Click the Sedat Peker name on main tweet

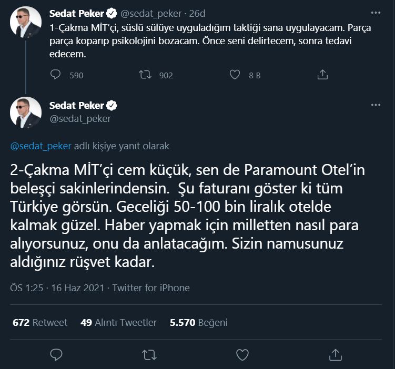(77, 106)
